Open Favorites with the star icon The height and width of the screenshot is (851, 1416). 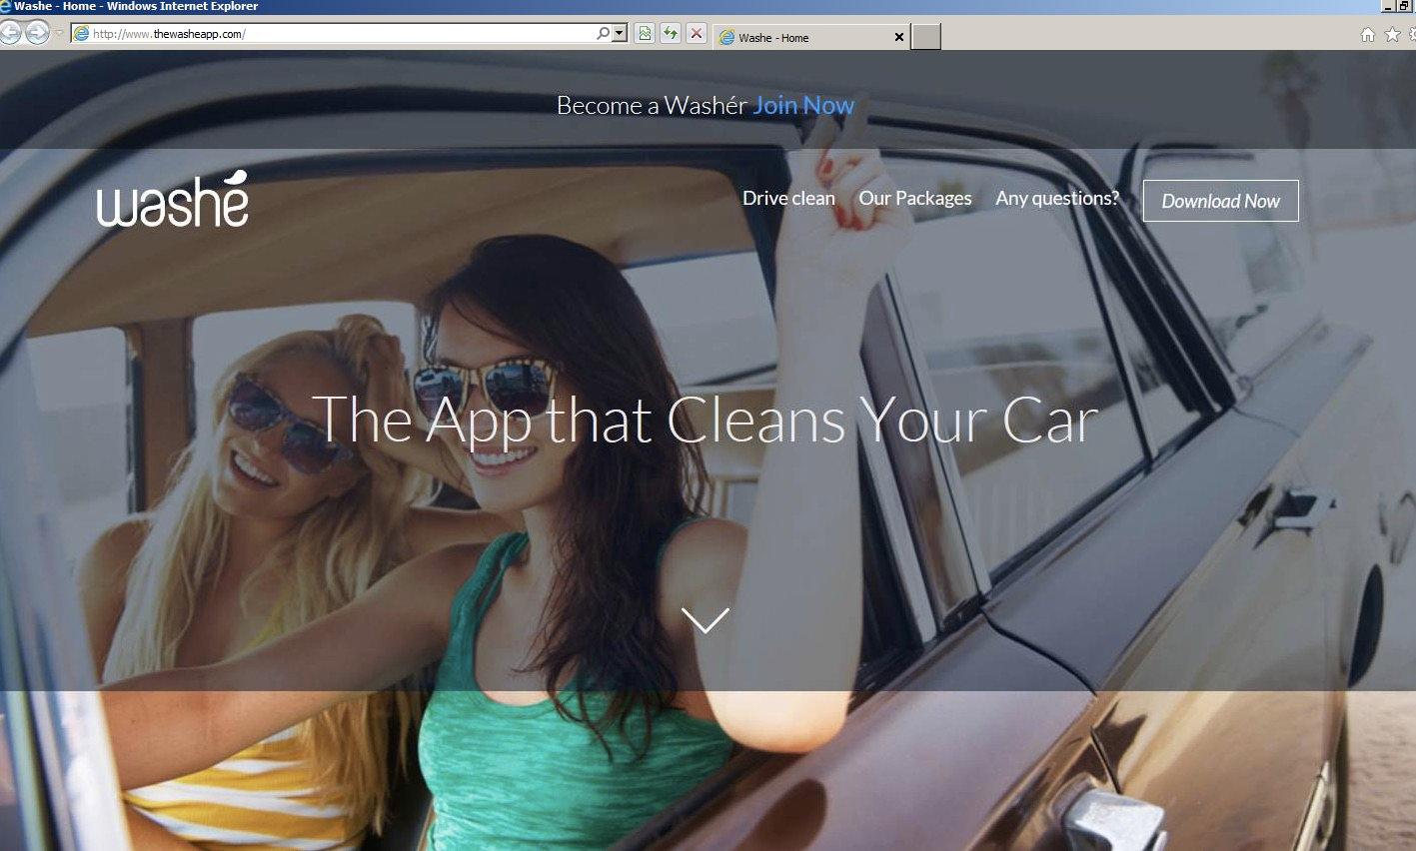point(1392,35)
